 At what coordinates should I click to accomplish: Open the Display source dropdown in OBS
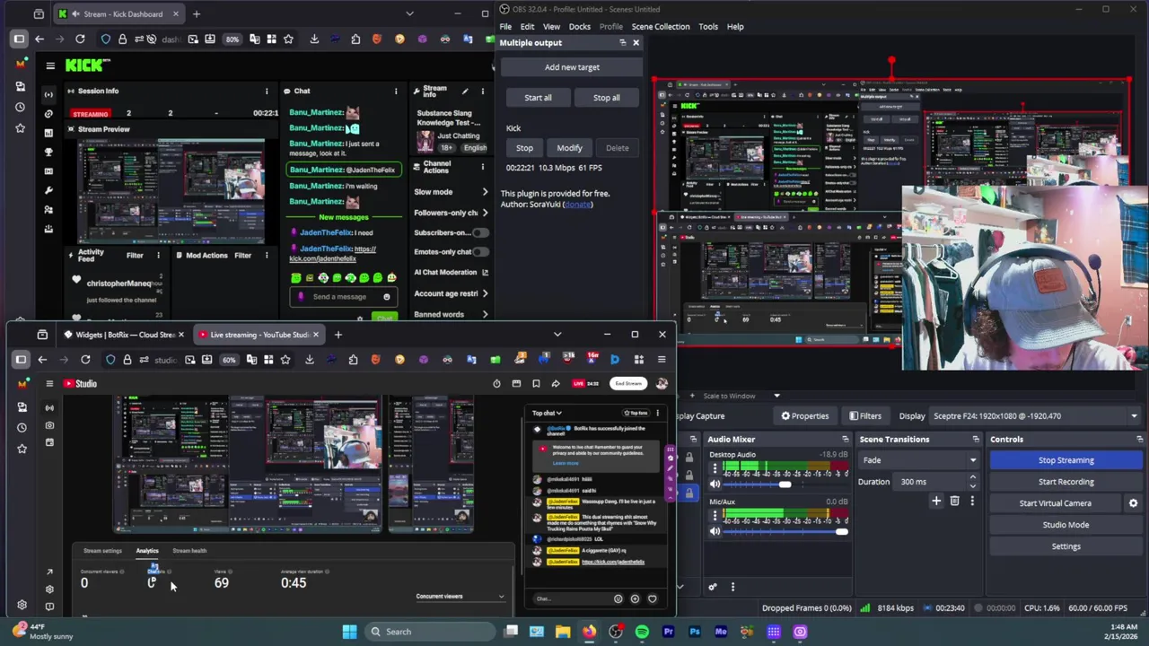pos(1034,416)
